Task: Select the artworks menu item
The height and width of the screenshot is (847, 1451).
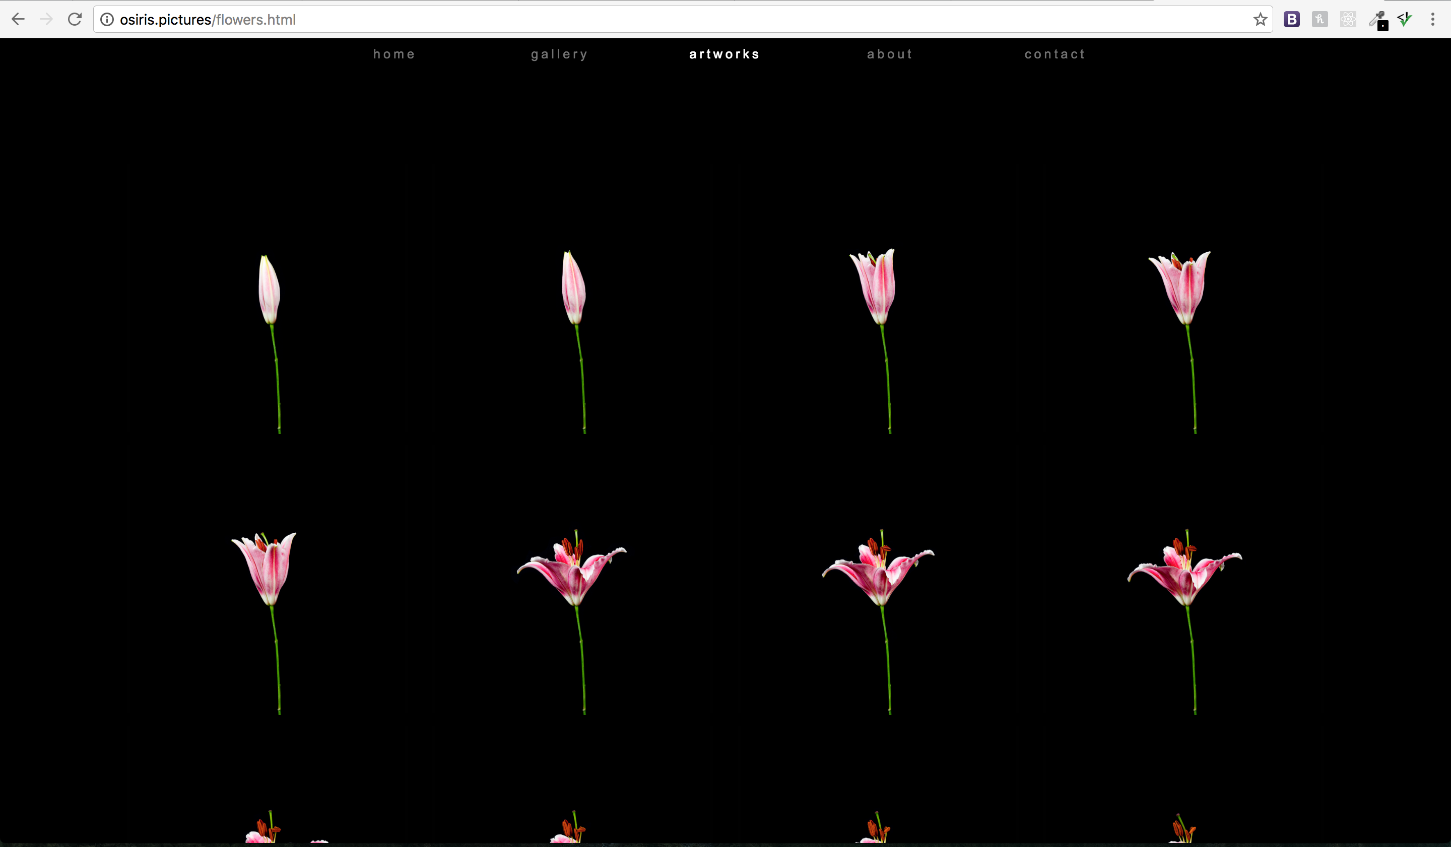Action: (725, 54)
